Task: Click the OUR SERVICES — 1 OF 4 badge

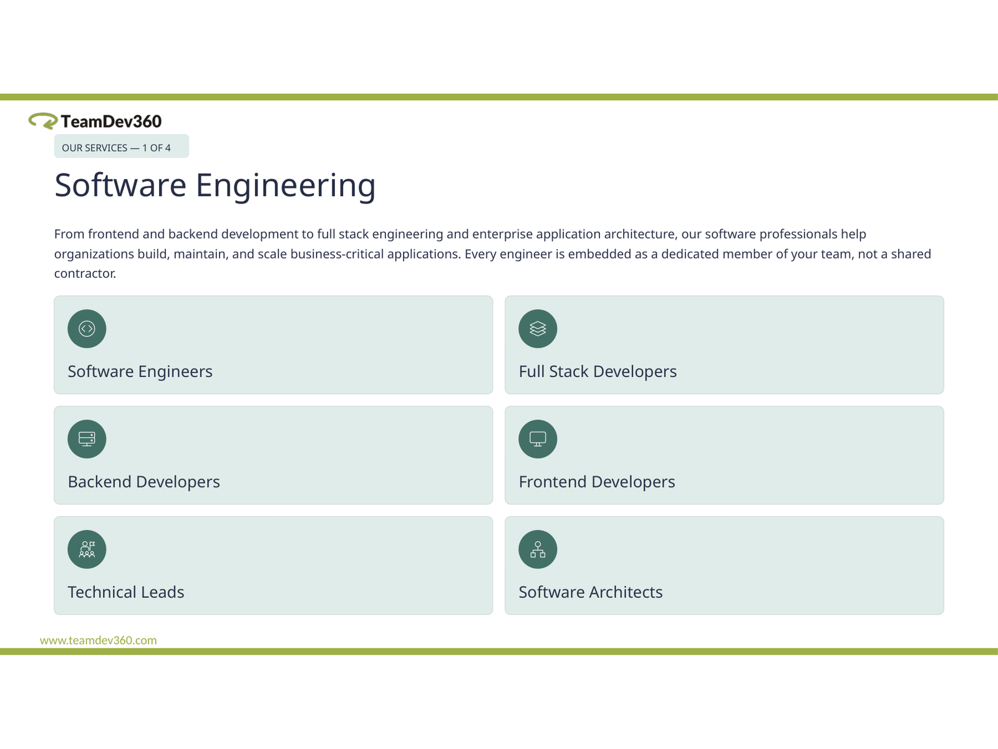Action: pyautogui.click(x=122, y=146)
